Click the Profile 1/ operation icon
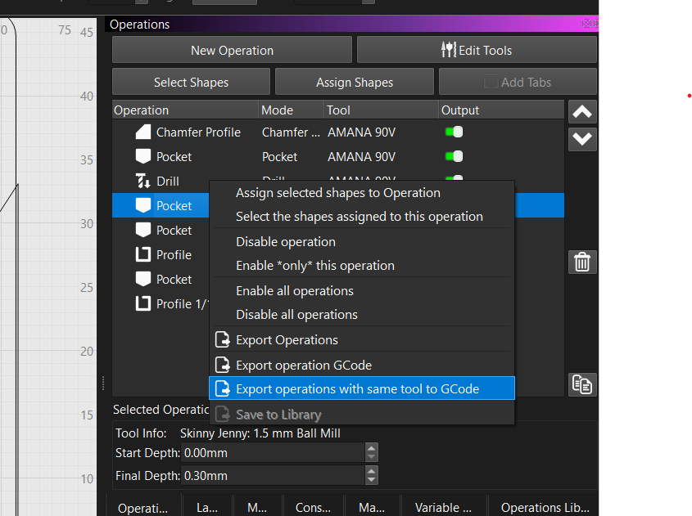Screen dimensions: 692x516 (x=143, y=303)
